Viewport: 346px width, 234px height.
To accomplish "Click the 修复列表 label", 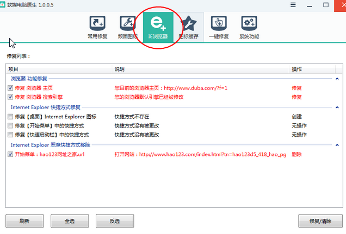I will [18, 56].
